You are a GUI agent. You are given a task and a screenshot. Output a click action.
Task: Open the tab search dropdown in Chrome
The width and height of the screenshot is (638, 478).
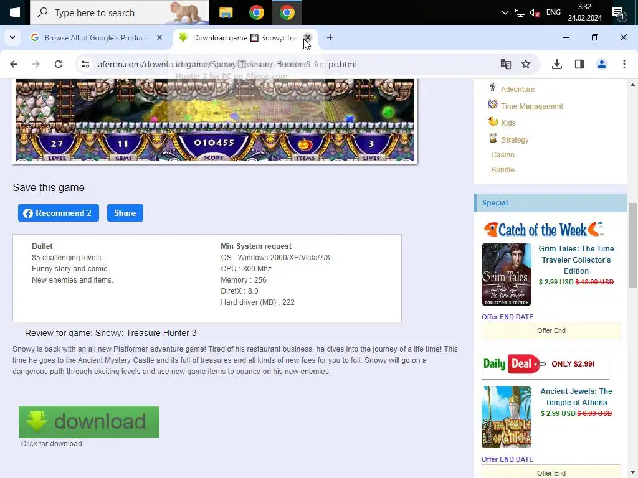tap(12, 37)
